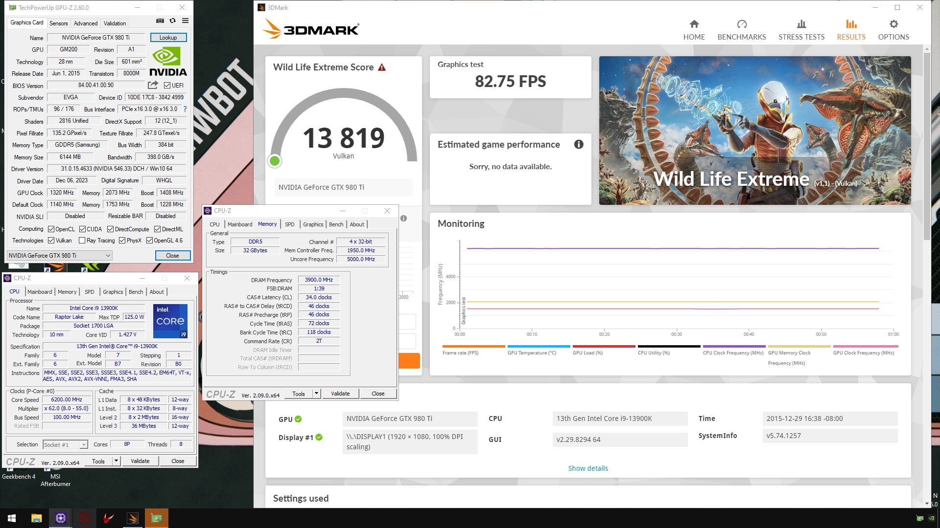Viewport: 940px width, 528px height.
Task: Open 3DMark Stress Tests icon
Action: pos(801,24)
